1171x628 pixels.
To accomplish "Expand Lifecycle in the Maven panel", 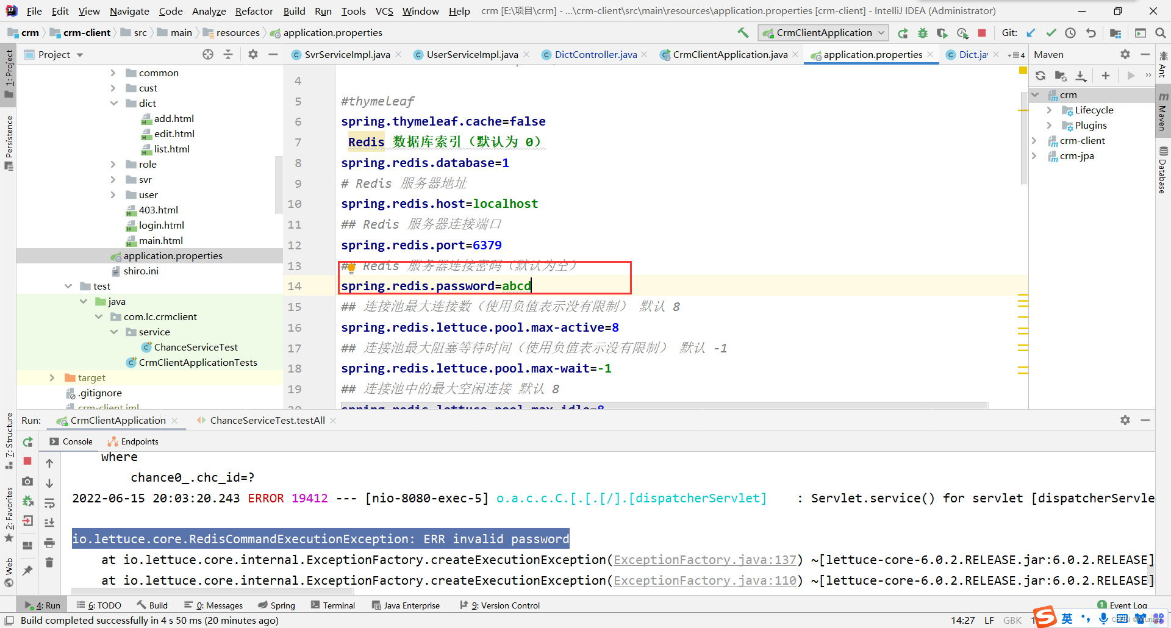I will (1049, 110).
